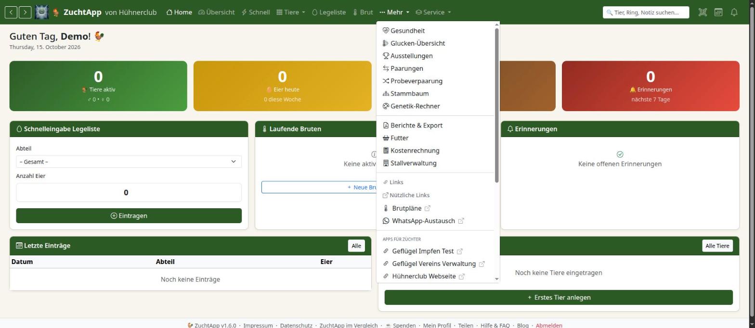The height and width of the screenshot is (328, 755).
Task: Launch the Genetik-Rechner menu entry
Action: (x=436, y=106)
